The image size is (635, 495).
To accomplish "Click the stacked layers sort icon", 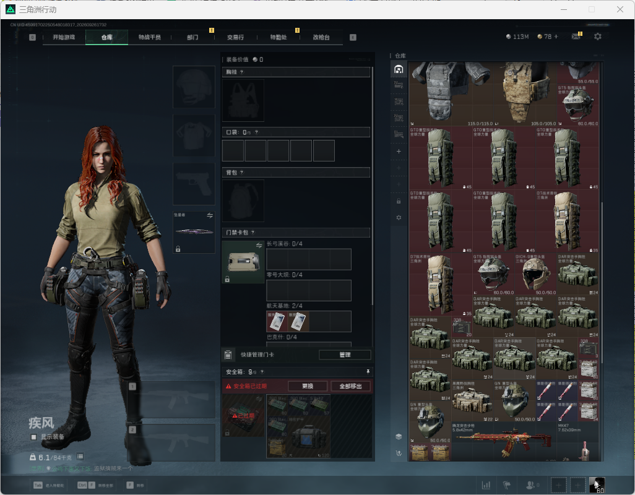I will (x=399, y=436).
